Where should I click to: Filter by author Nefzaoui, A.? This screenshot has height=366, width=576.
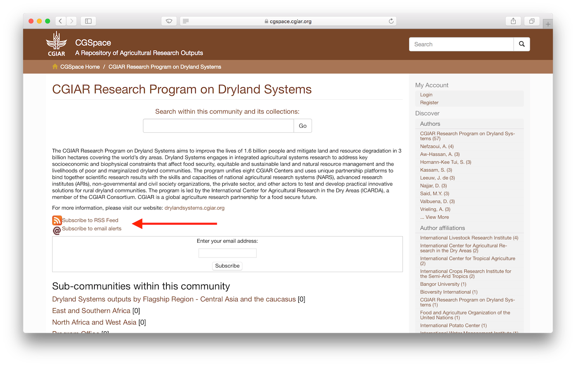tap(437, 146)
